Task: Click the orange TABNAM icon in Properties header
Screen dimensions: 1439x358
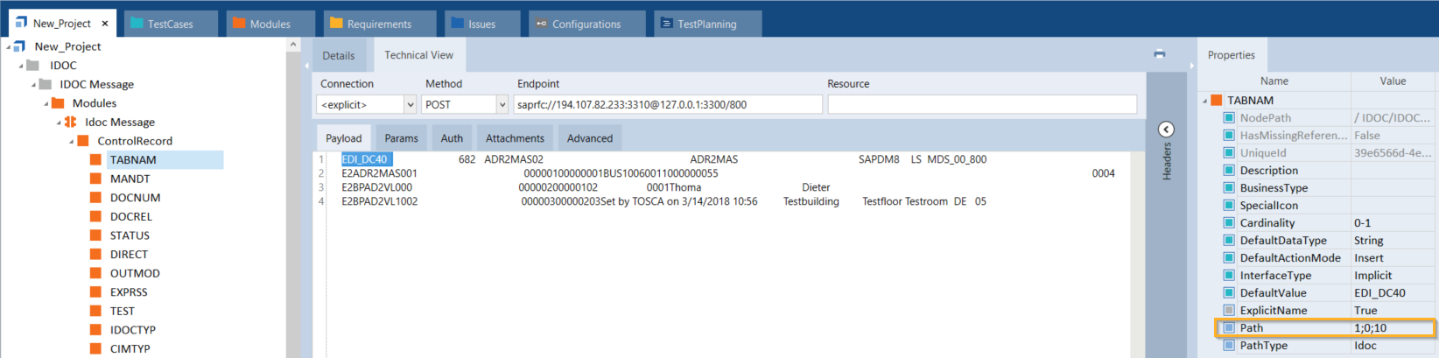Action: 1216,101
